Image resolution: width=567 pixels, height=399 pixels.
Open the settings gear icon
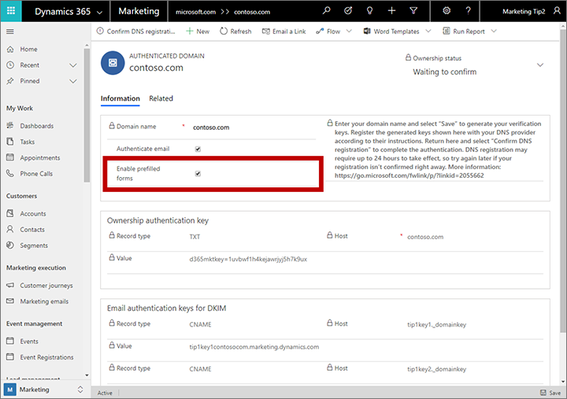(x=447, y=11)
